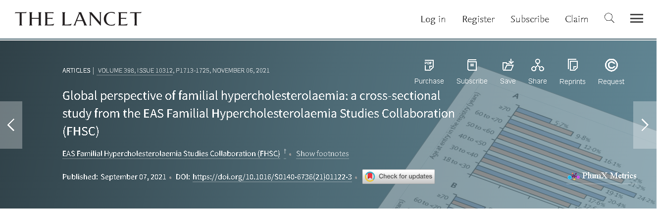Open the search magnifier icon
Viewport: 657px width, 210px height.
[x=609, y=19]
